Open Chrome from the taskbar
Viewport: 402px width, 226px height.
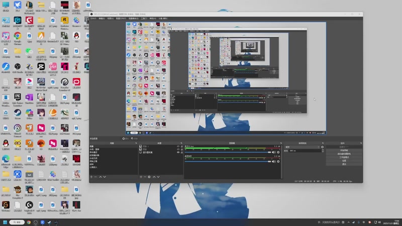click(29, 222)
